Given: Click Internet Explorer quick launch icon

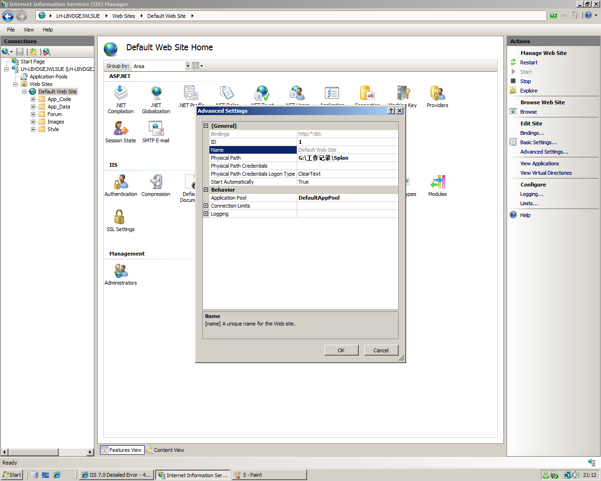Looking at the screenshot, I should tap(57, 475).
